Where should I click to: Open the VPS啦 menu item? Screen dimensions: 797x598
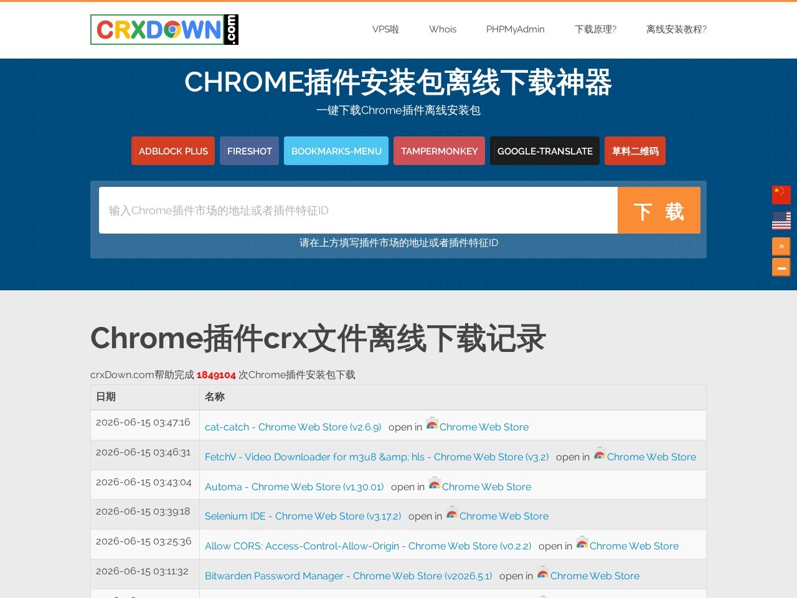click(x=385, y=29)
